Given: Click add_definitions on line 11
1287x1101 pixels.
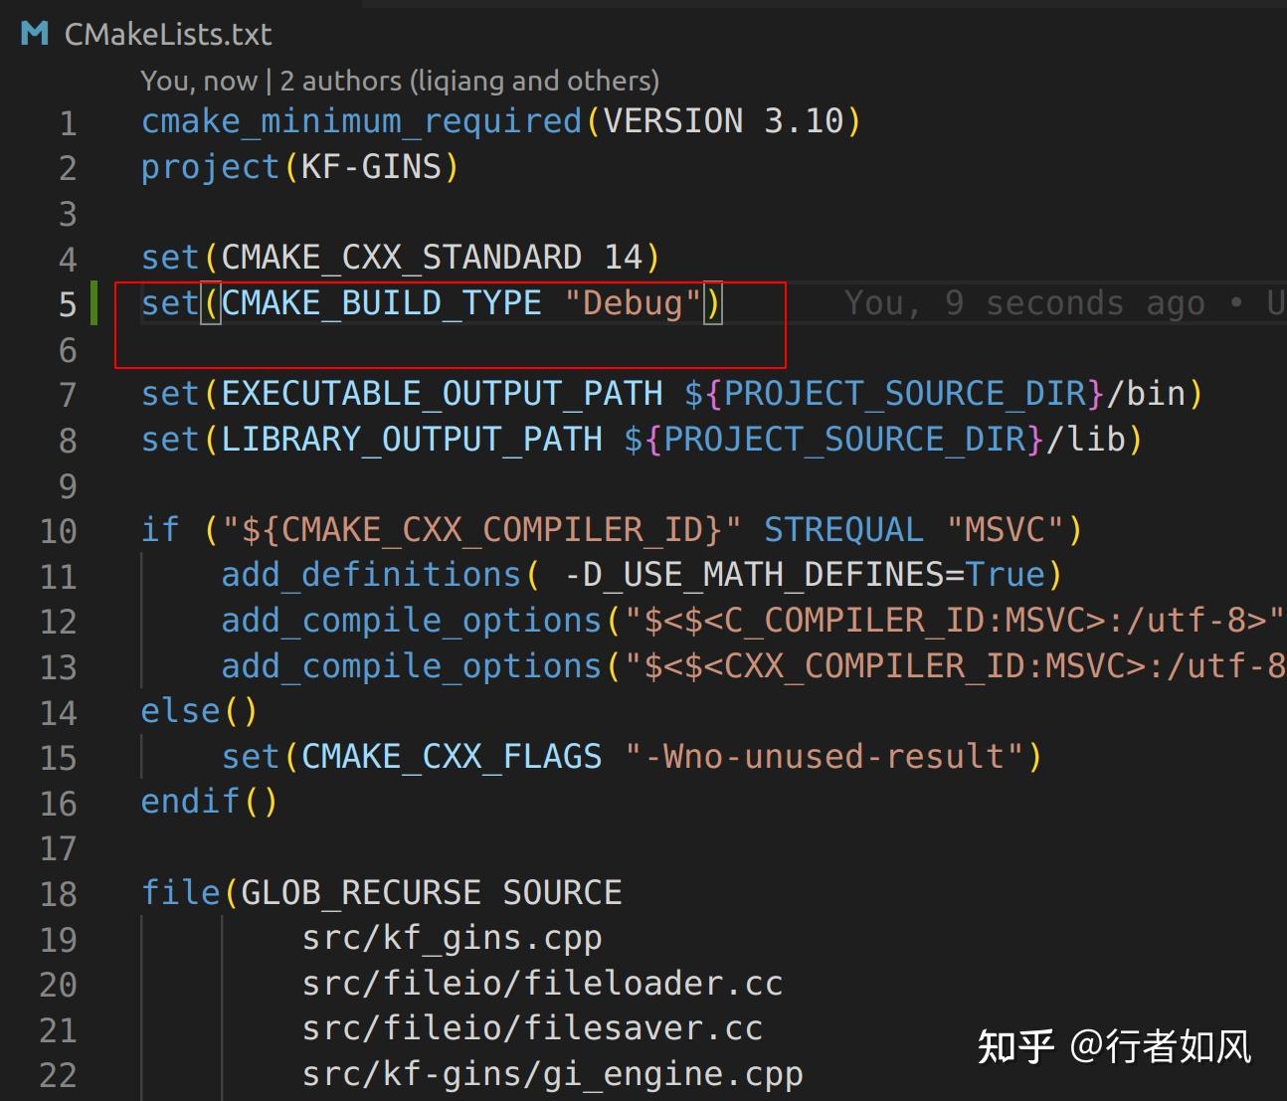Looking at the screenshot, I should [x=371, y=575].
